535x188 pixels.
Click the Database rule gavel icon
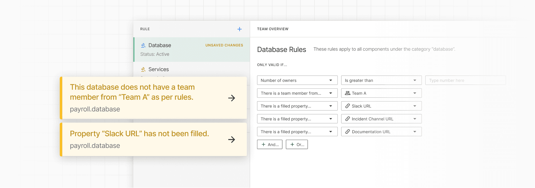(x=143, y=45)
